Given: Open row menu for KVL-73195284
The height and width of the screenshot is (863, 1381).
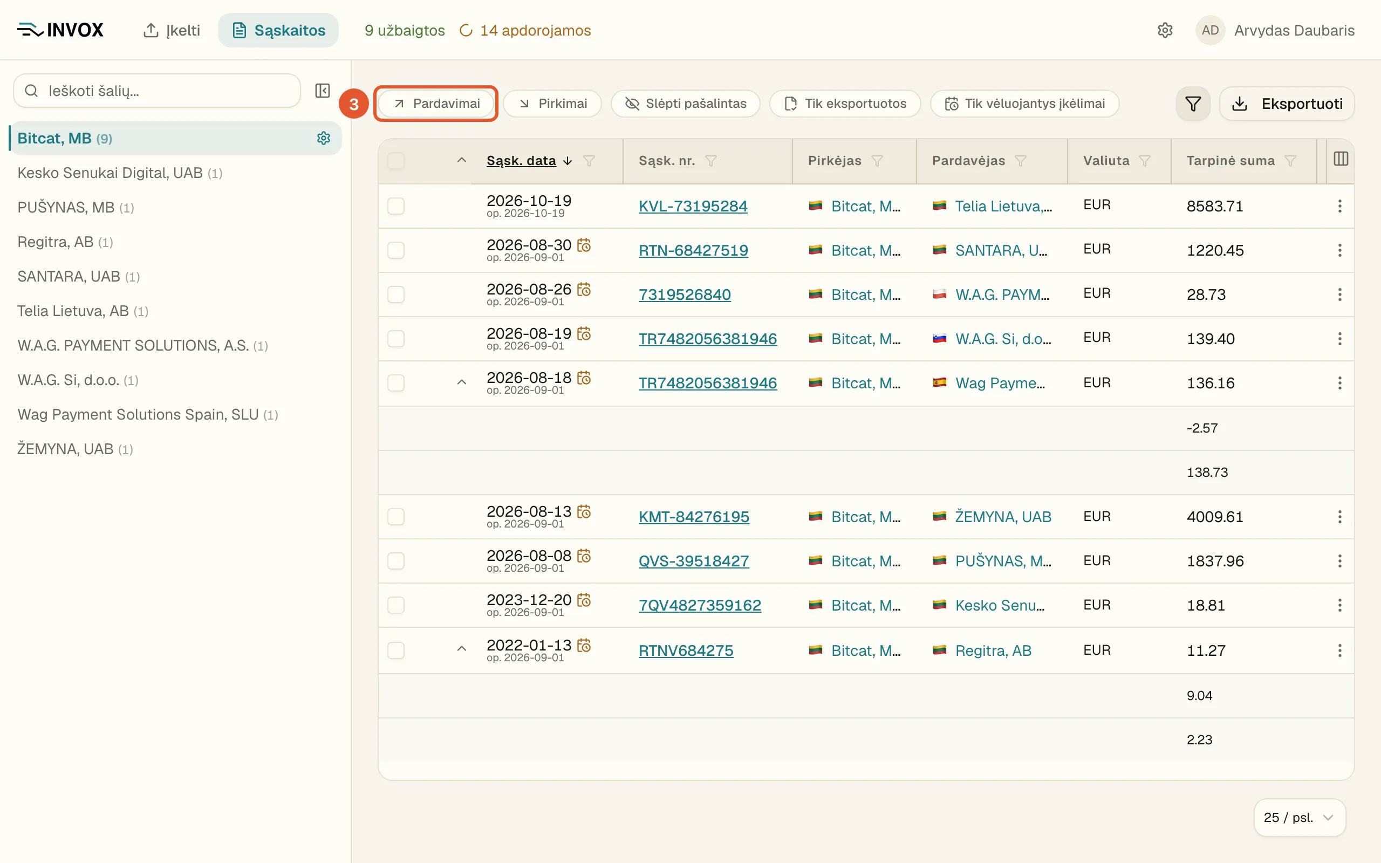Looking at the screenshot, I should tap(1339, 206).
